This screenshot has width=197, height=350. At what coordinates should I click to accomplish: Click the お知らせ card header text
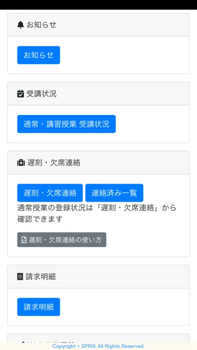pos(42,25)
